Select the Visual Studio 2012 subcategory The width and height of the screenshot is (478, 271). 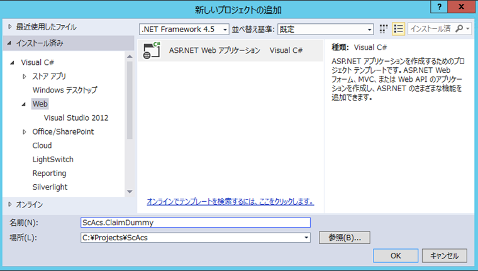tap(76, 118)
